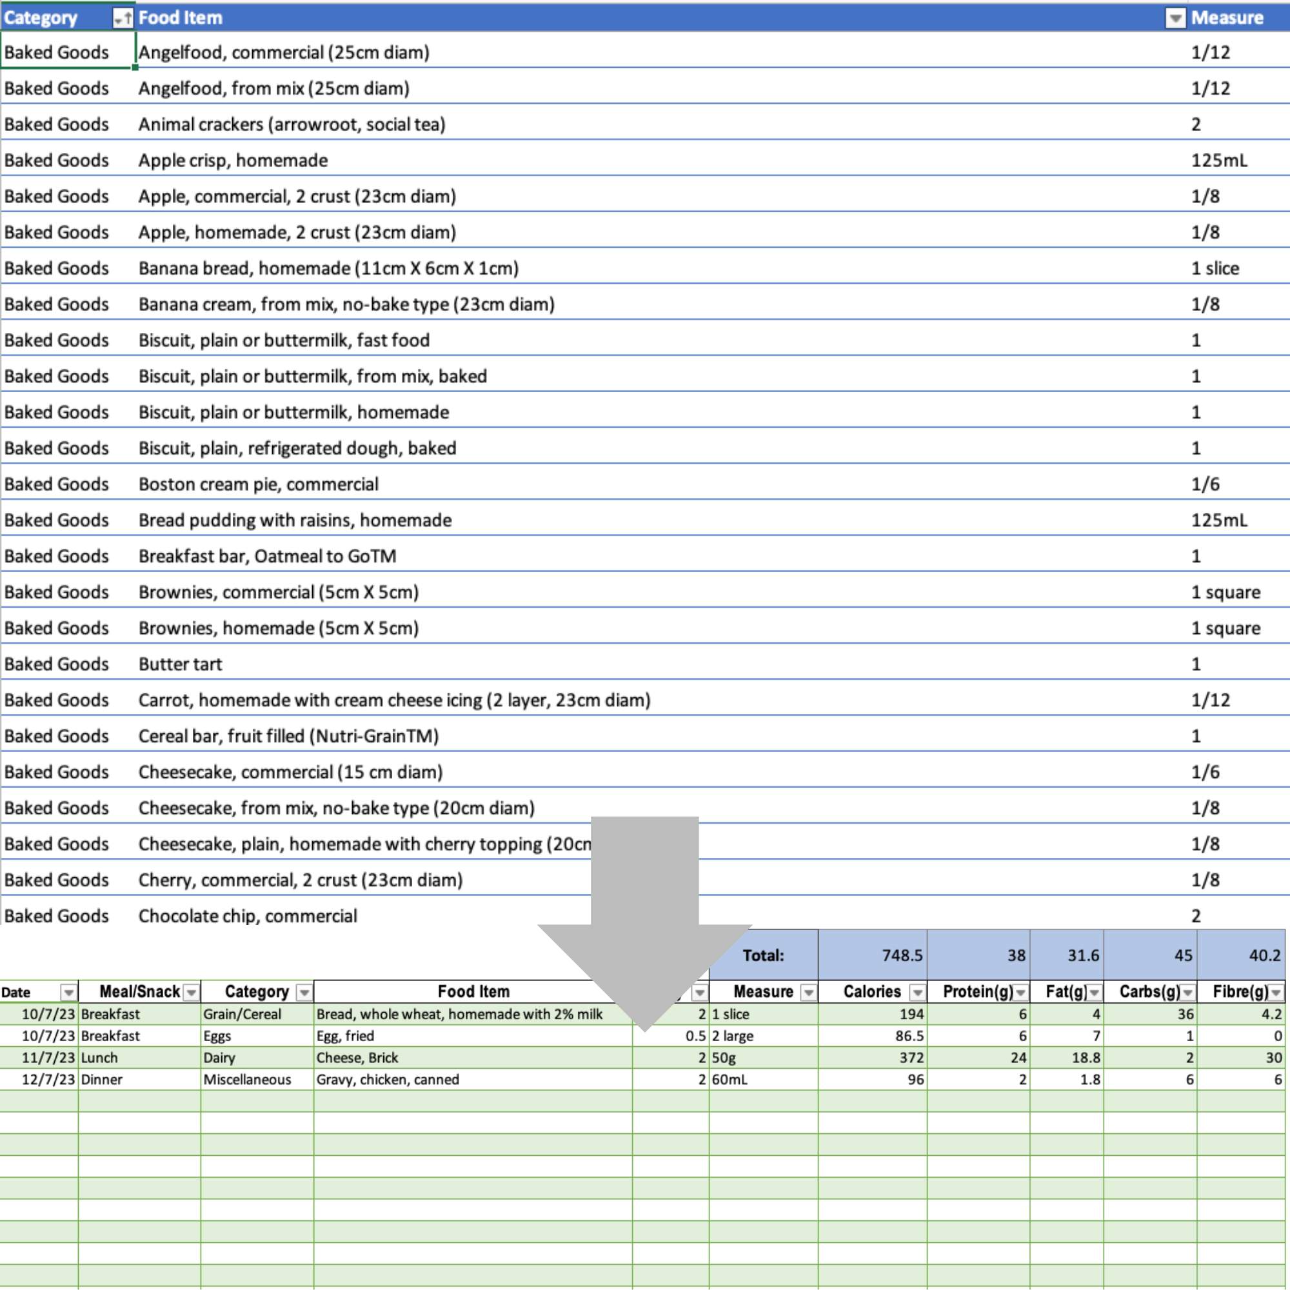
Task: Click the Dinner meal cell
Action: [139, 1080]
